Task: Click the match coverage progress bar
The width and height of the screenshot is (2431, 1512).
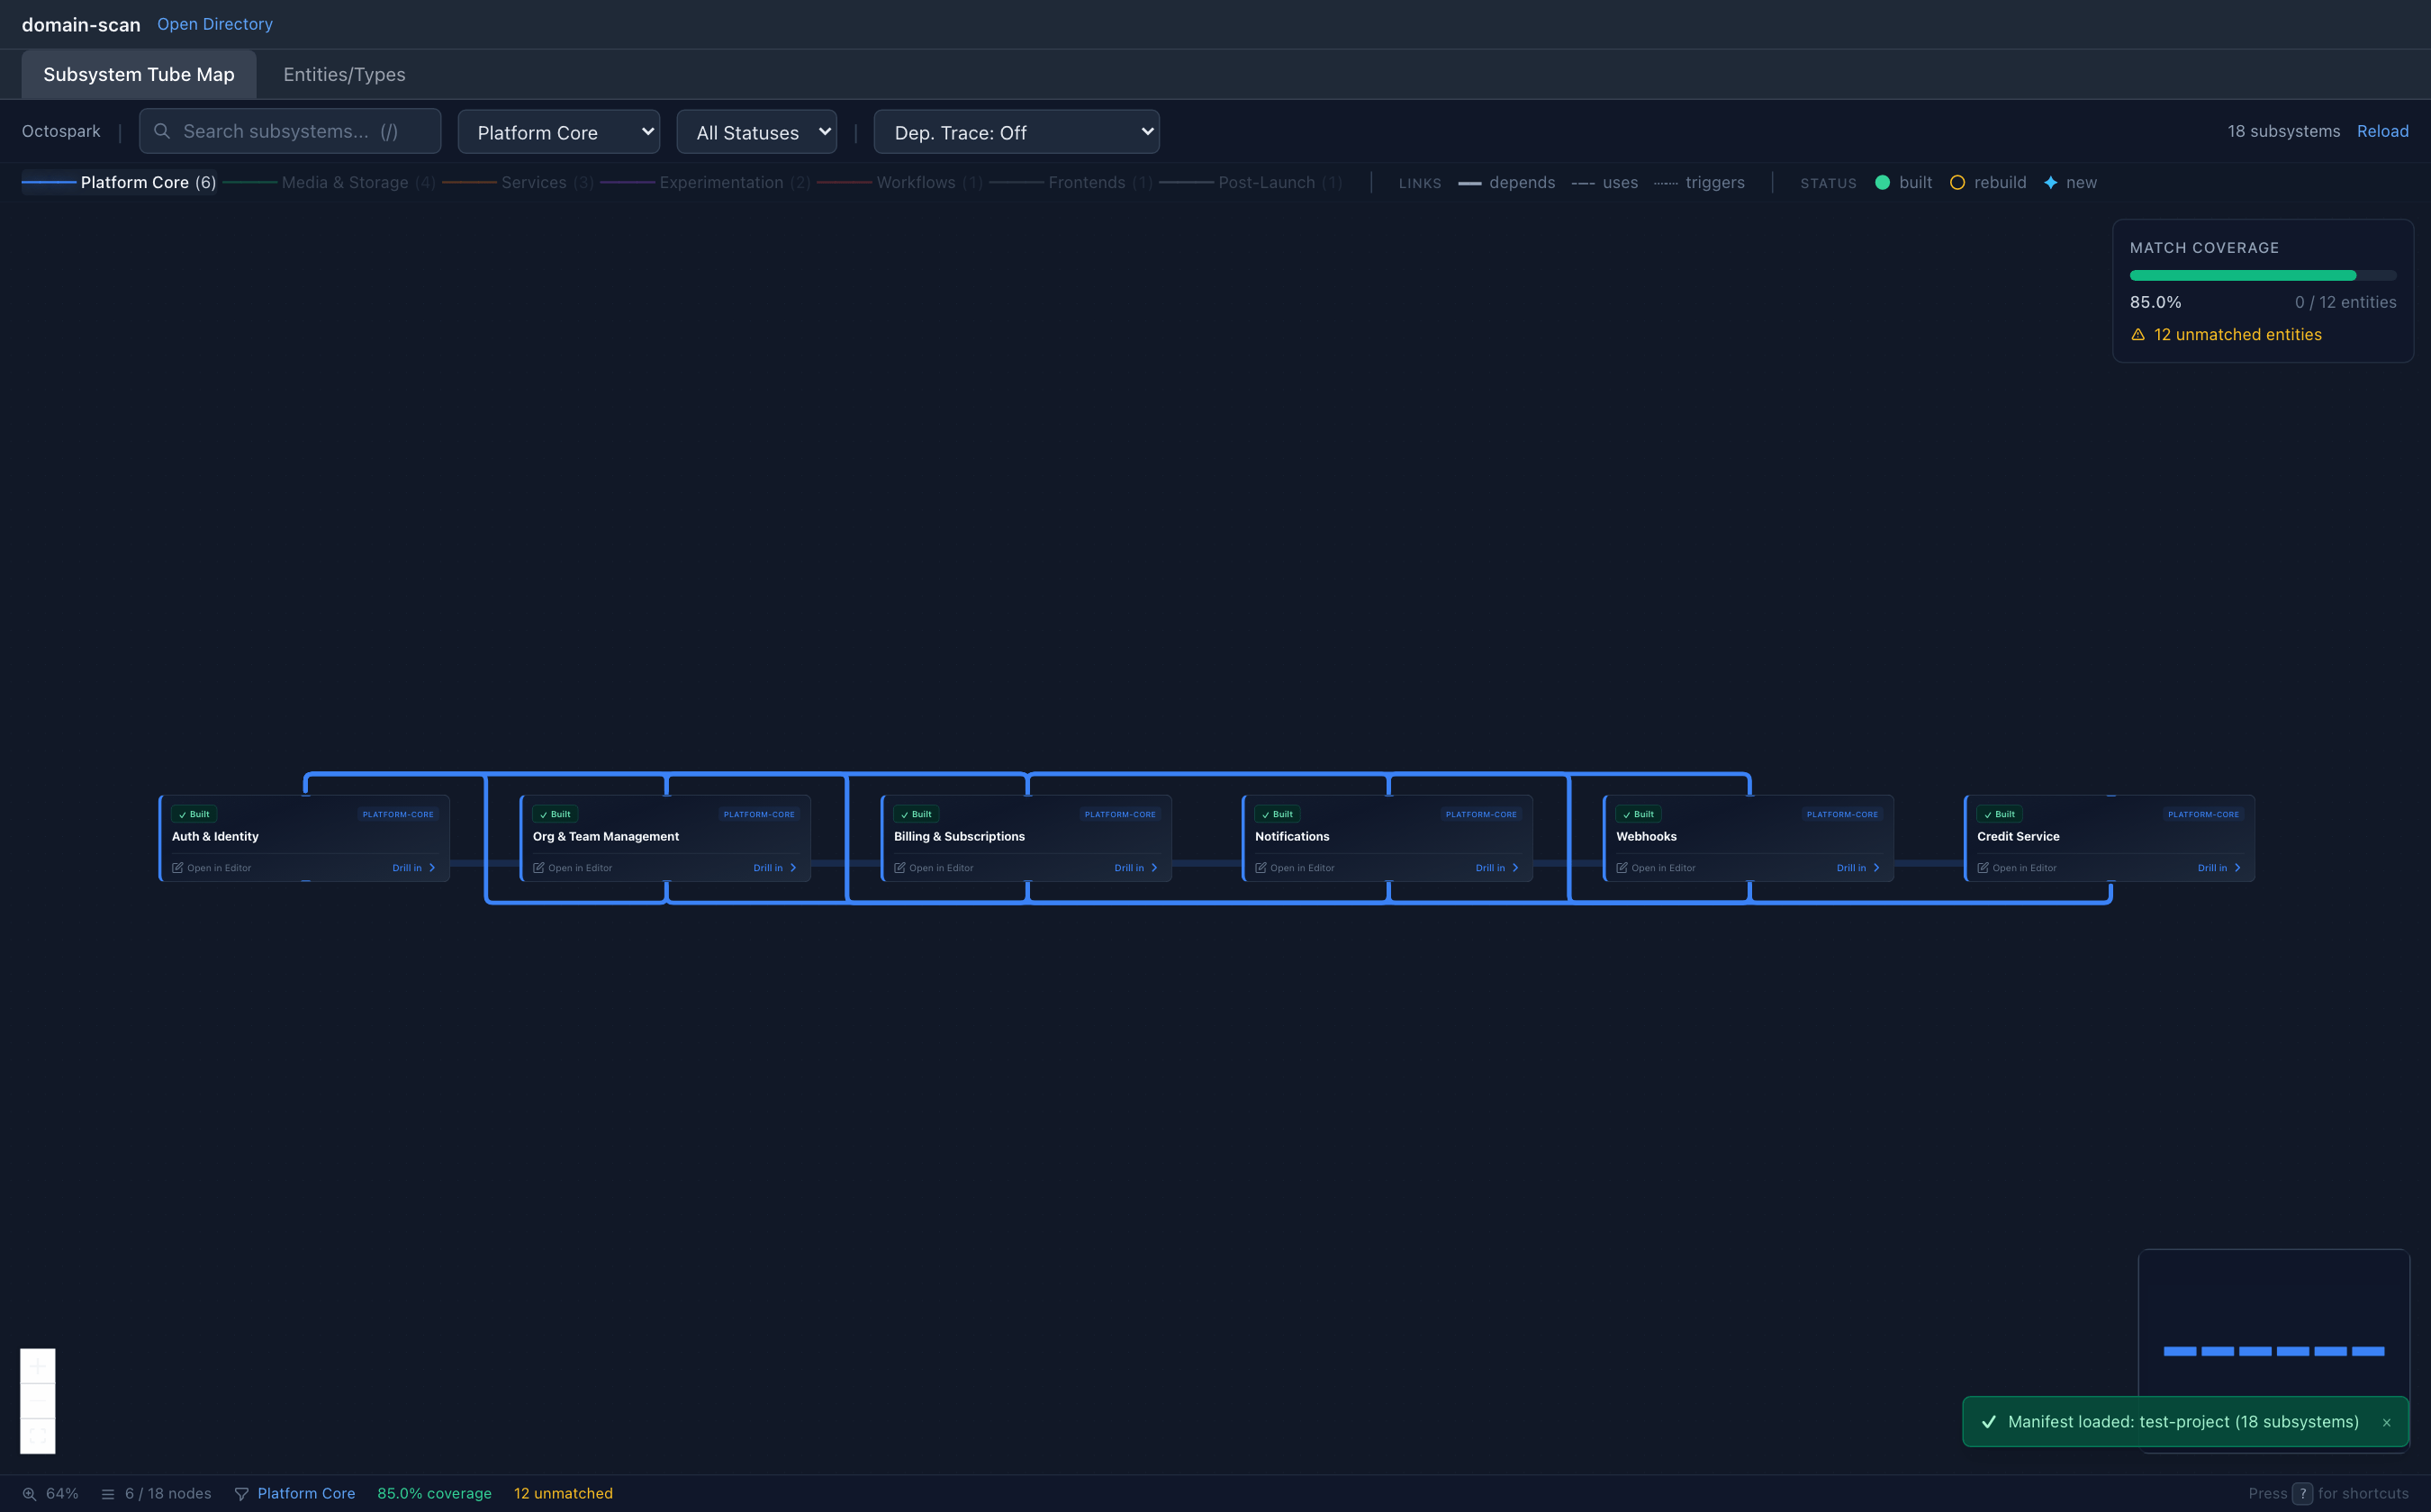Action: point(2263,275)
